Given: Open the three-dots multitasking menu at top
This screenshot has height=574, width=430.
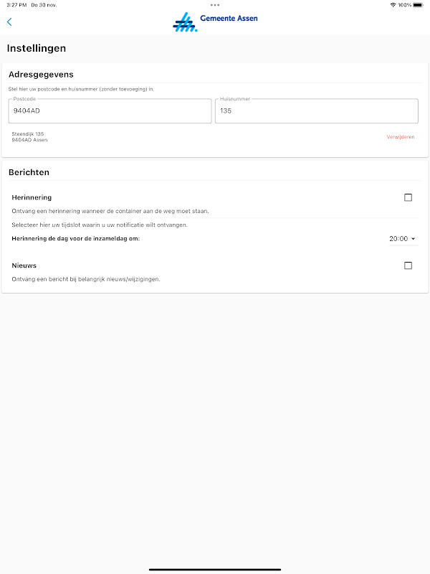Looking at the screenshot, I should 215,5.
